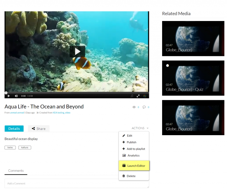Choose Publish in the actions menu

131,142
